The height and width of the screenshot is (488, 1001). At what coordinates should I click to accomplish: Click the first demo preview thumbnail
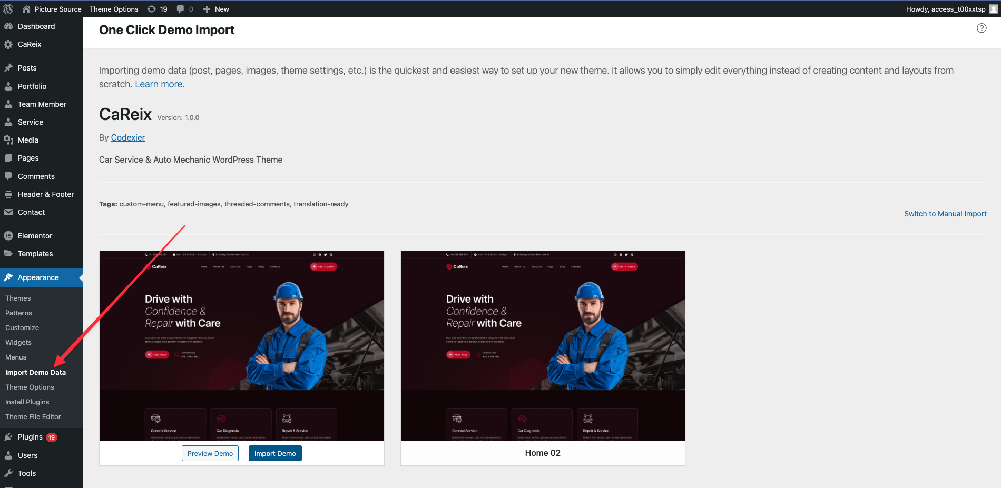[242, 346]
